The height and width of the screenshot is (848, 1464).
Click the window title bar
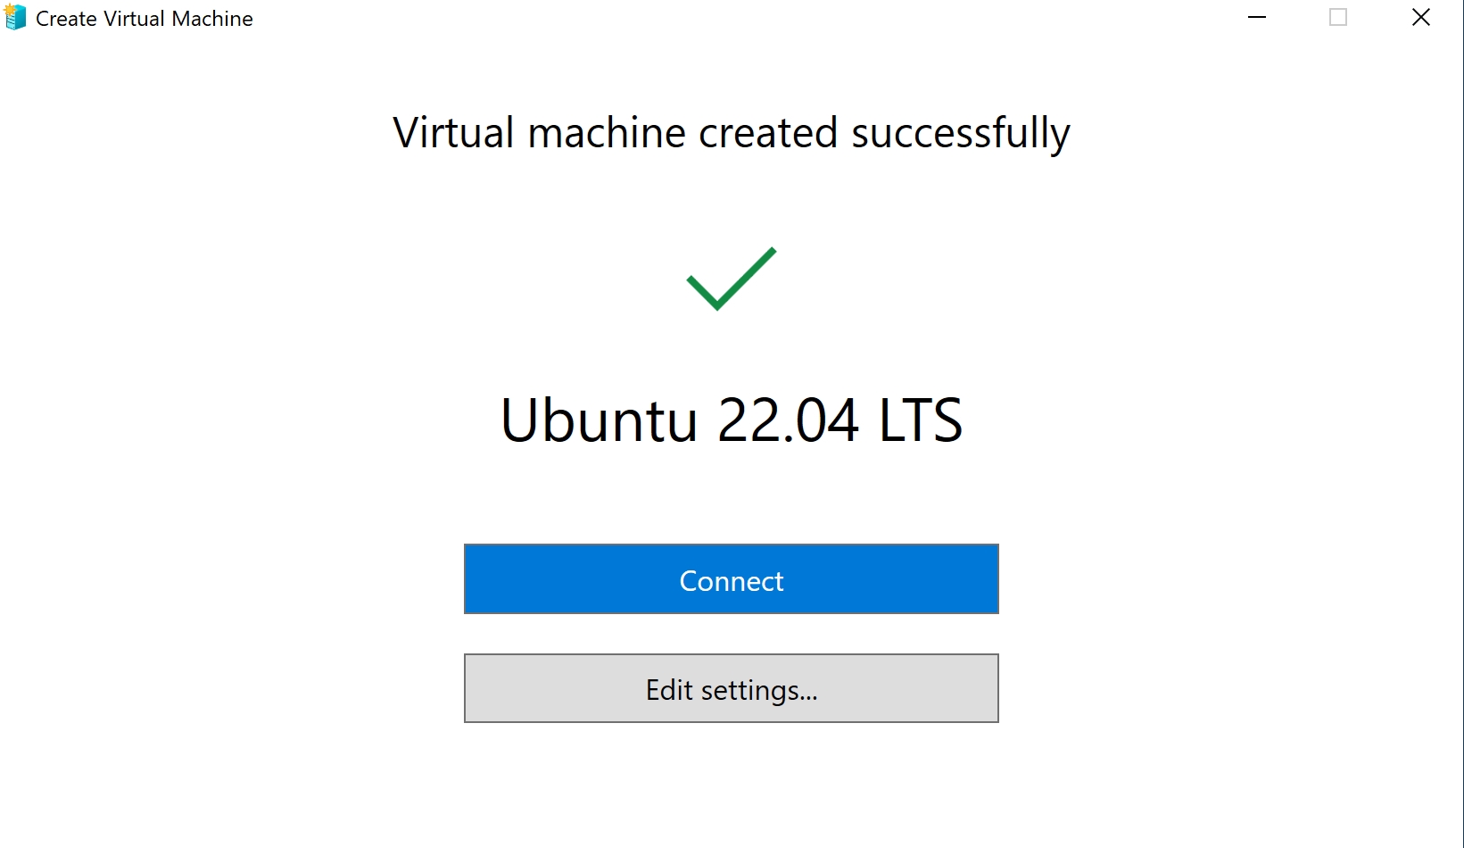pos(624,17)
